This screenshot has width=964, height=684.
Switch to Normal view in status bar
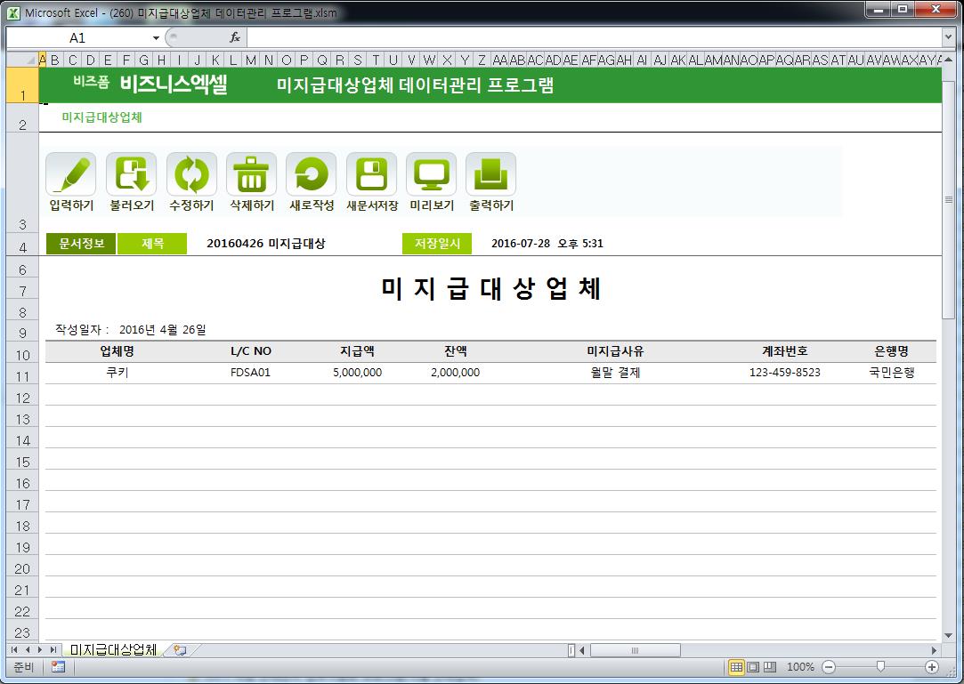click(736, 667)
